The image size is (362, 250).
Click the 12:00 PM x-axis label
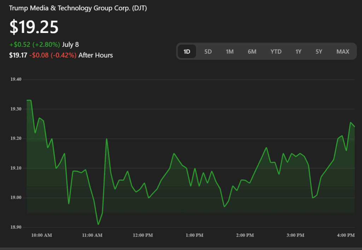tap(143, 235)
